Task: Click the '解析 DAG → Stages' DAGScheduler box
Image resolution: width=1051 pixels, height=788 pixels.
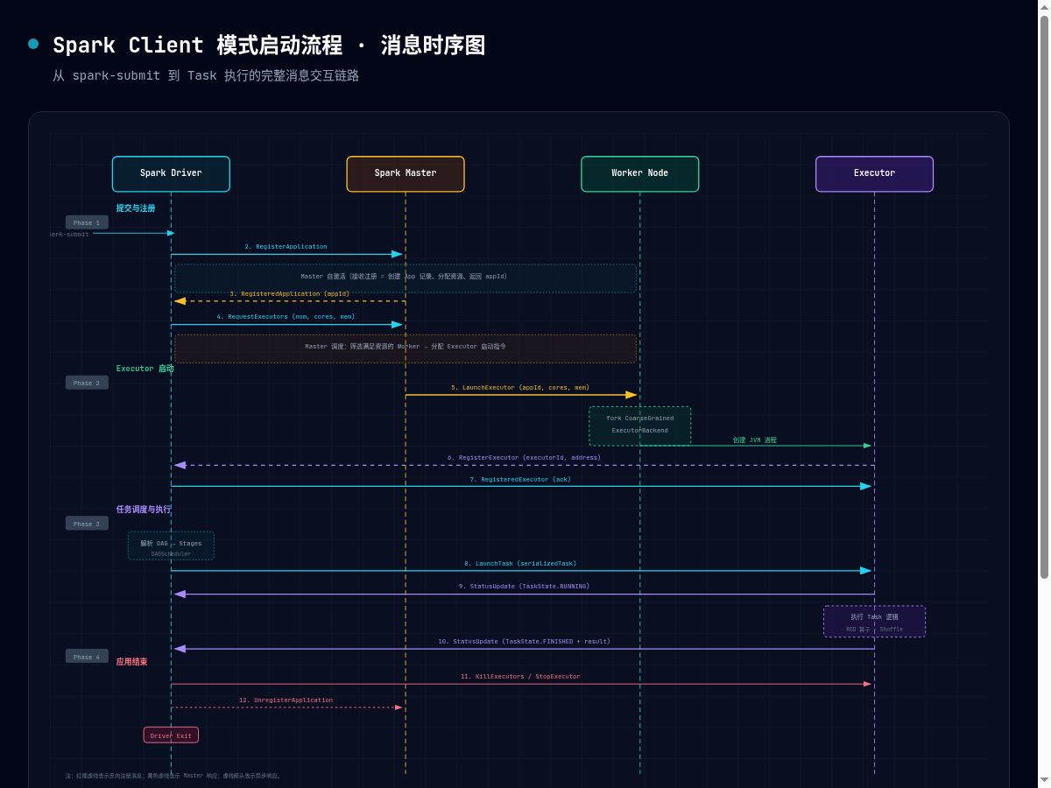Action: pos(171,545)
